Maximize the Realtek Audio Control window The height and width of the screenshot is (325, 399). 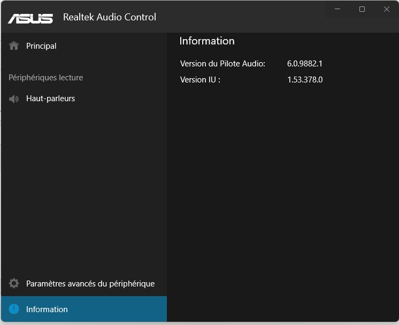click(x=362, y=9)
